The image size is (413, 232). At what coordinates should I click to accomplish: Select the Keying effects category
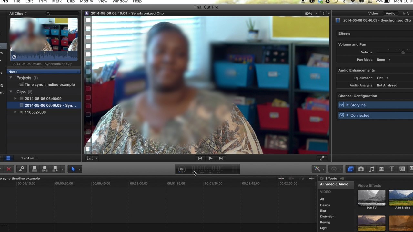[325, 222]
